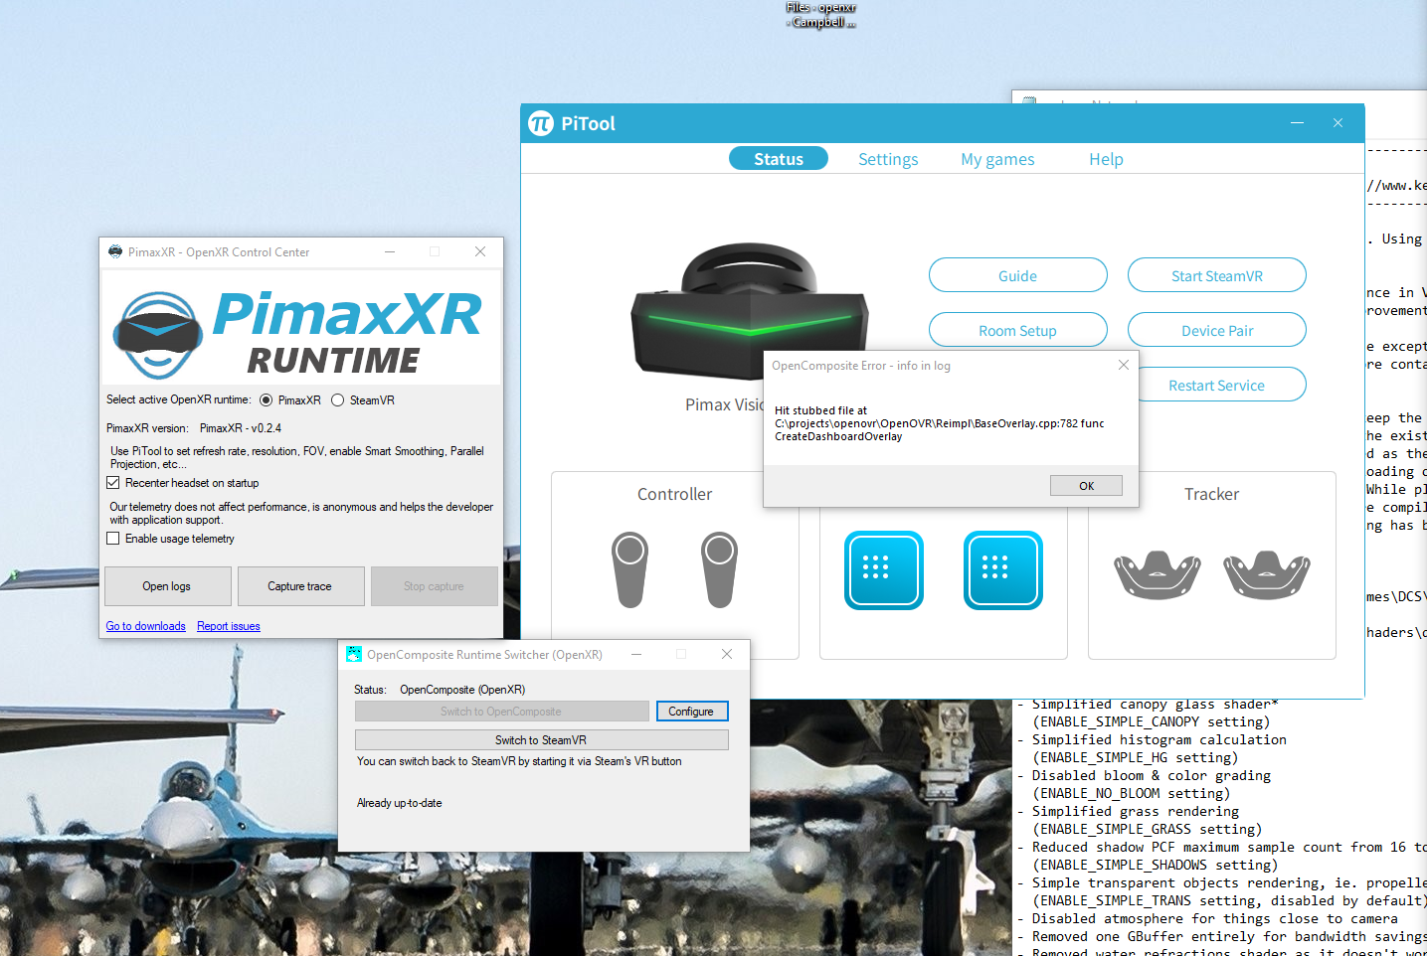Click the Configure button in Runtime Switcher

pyautogui.click(x=691, y=712)
